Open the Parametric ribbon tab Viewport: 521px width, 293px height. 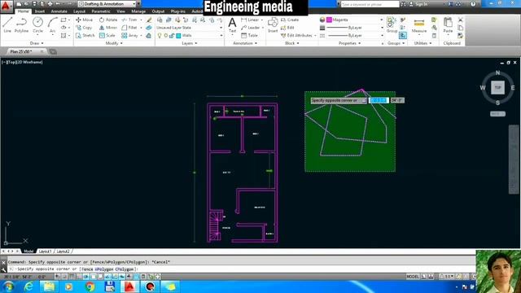click(x=101, y=11)
